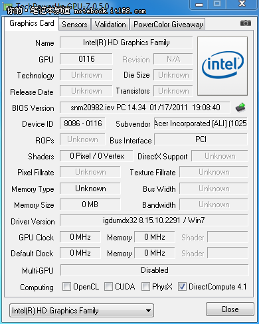Enable the OpenCL checkbox
Viewport: 259px width, 324px height.
(66, 286)
